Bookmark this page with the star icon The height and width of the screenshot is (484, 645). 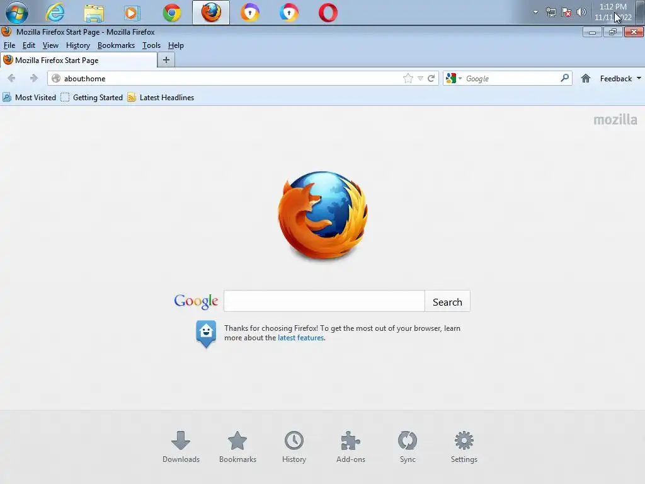408,78
